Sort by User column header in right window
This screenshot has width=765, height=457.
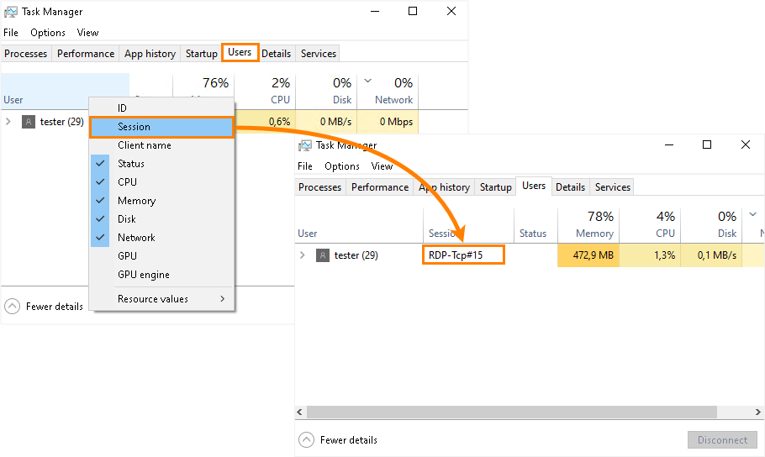[359, 226]
